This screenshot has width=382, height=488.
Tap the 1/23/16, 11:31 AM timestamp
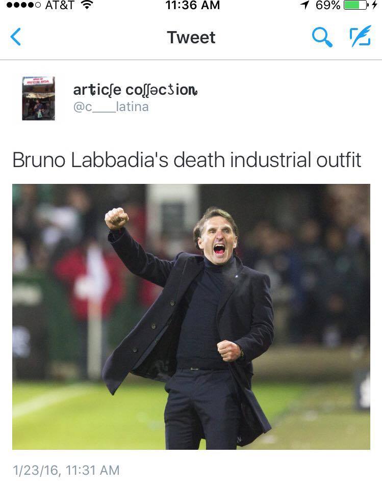click(66, 470)
